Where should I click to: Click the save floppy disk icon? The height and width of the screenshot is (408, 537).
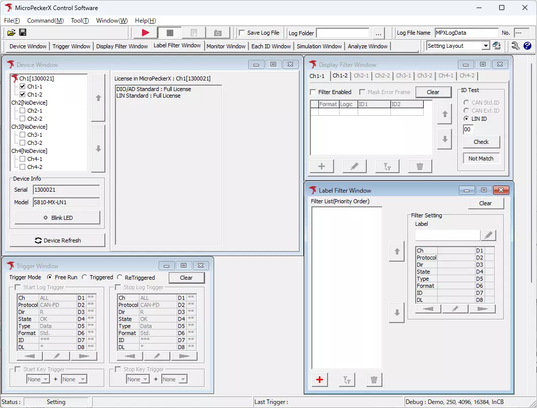click(23, 33)
